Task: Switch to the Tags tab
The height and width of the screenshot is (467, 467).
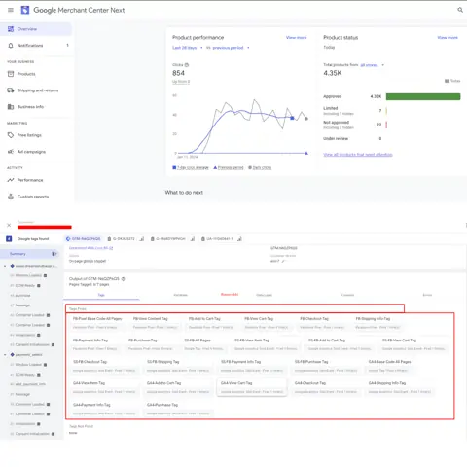Action: point(101,295)
